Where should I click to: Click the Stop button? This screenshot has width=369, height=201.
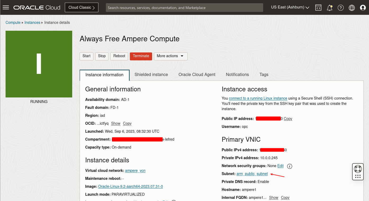(x=102, y=56)
